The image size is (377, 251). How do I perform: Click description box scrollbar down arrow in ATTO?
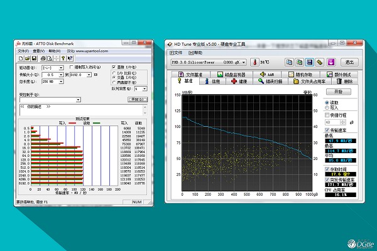(x=145, y=113)
